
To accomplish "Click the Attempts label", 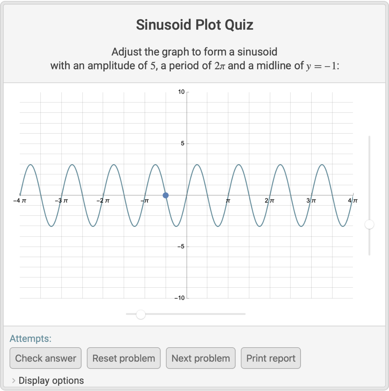I will pyautogui.click(x=31, y=339).
